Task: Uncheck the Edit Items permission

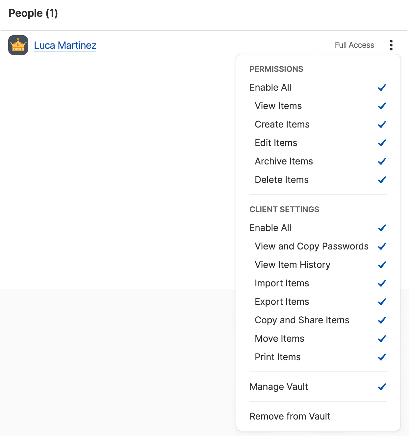Action: tap(318, 143)
